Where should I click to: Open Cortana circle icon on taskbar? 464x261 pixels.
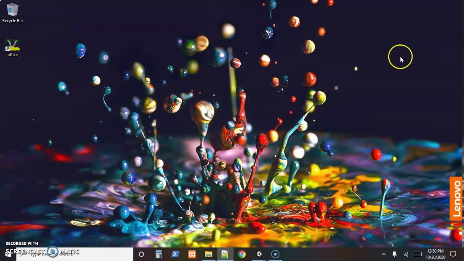point(141,254)
